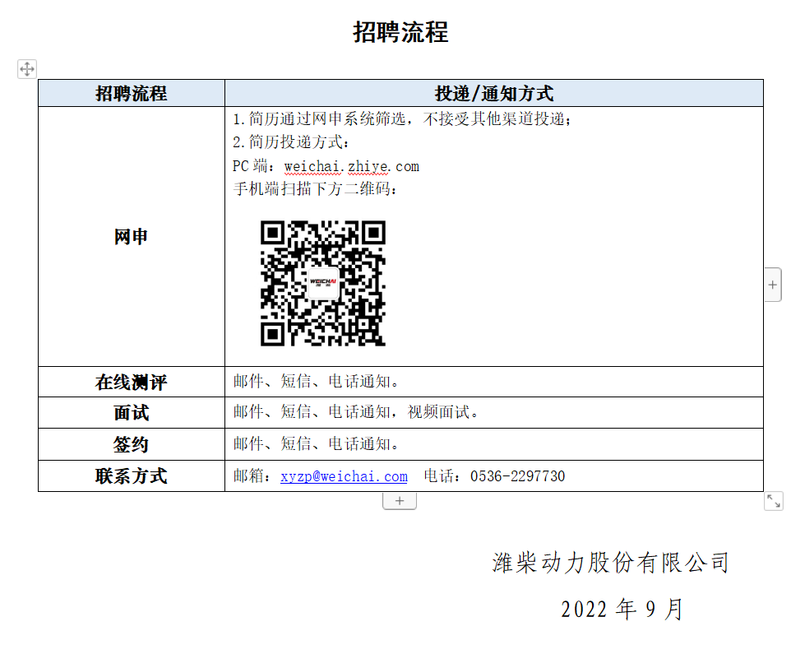Click the table move handle icon
This screenshot has width=791, height=654.
pos(27,68)
